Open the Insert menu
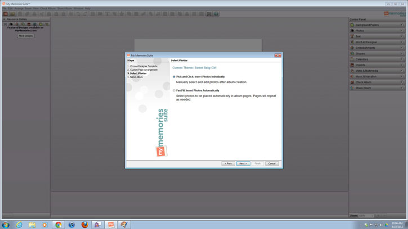The image size is (408, 229). click(x=28, y=8)
